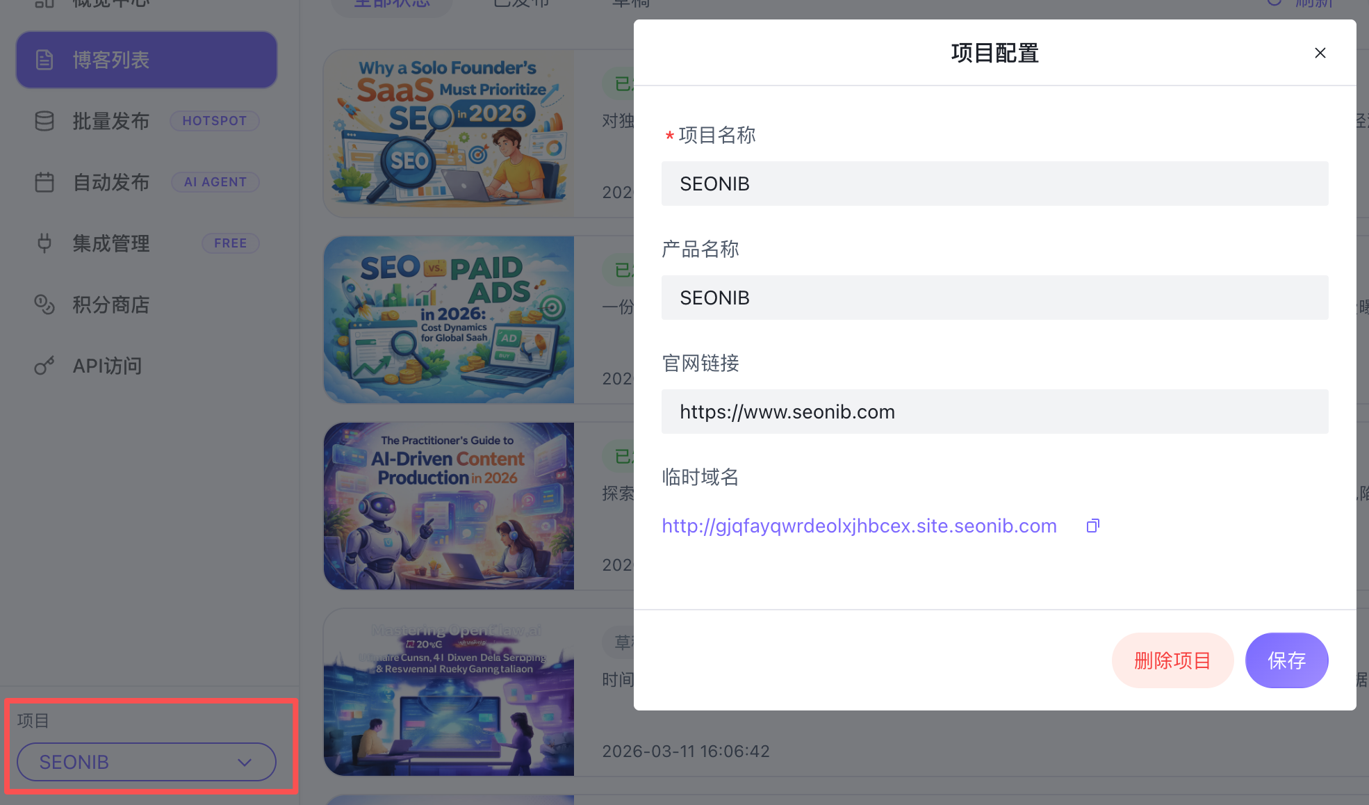
Task: Copy the temporary domain URL
Action: click(x=1093, y=526)
